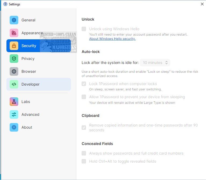Click the Developer code brackets icon
This screenshot has height=180, width=206.
[x=14, y=84]
